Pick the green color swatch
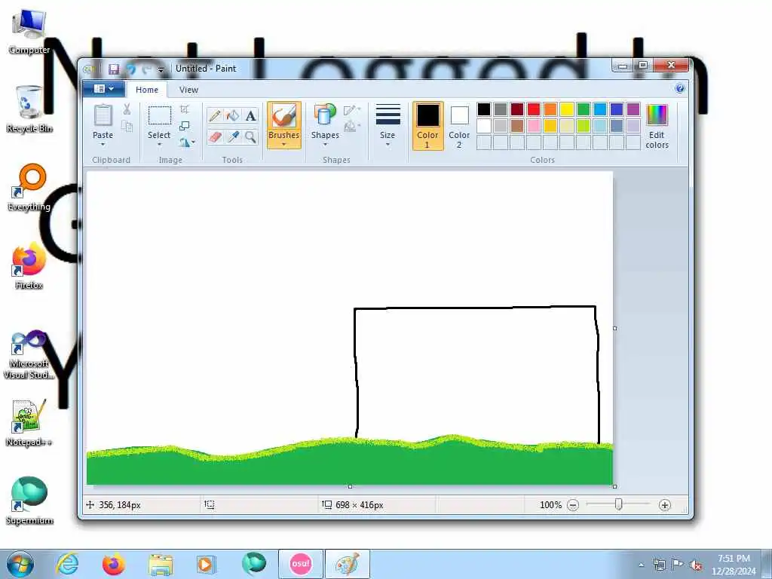This screenshot has height=579, width=772. [584, 109]
